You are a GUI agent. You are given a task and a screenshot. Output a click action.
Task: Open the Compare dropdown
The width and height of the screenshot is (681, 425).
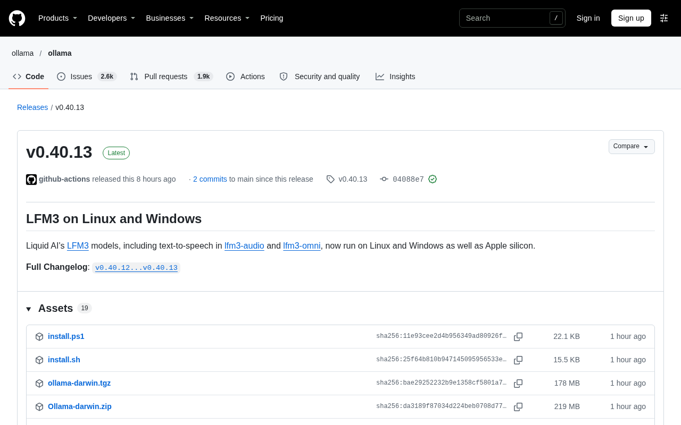click(632, 147)
